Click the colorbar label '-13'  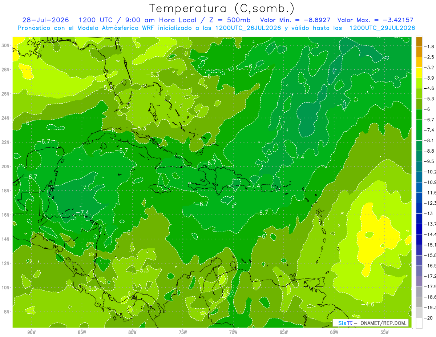coord(428,213)
